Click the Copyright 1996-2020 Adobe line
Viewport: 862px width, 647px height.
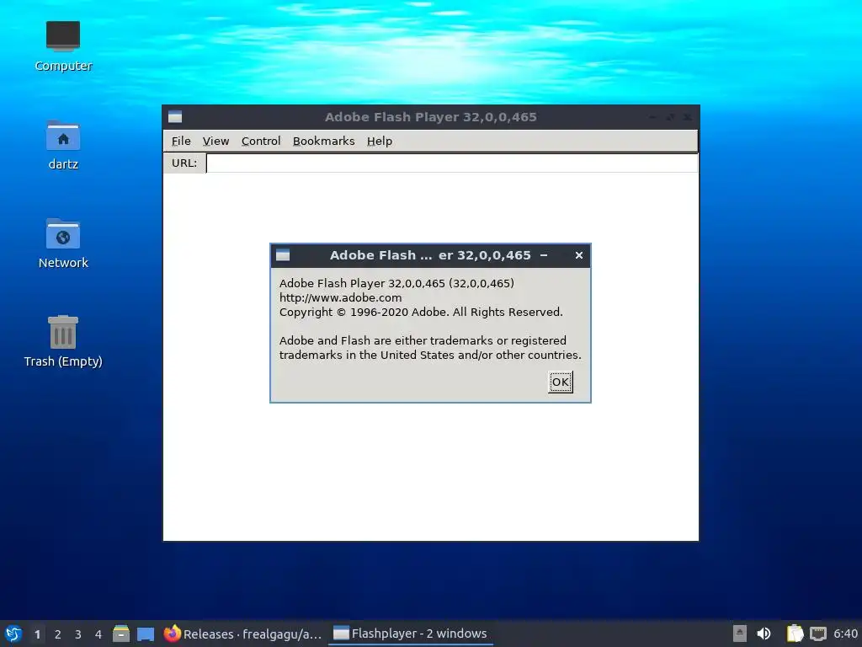tap(421, 312)
